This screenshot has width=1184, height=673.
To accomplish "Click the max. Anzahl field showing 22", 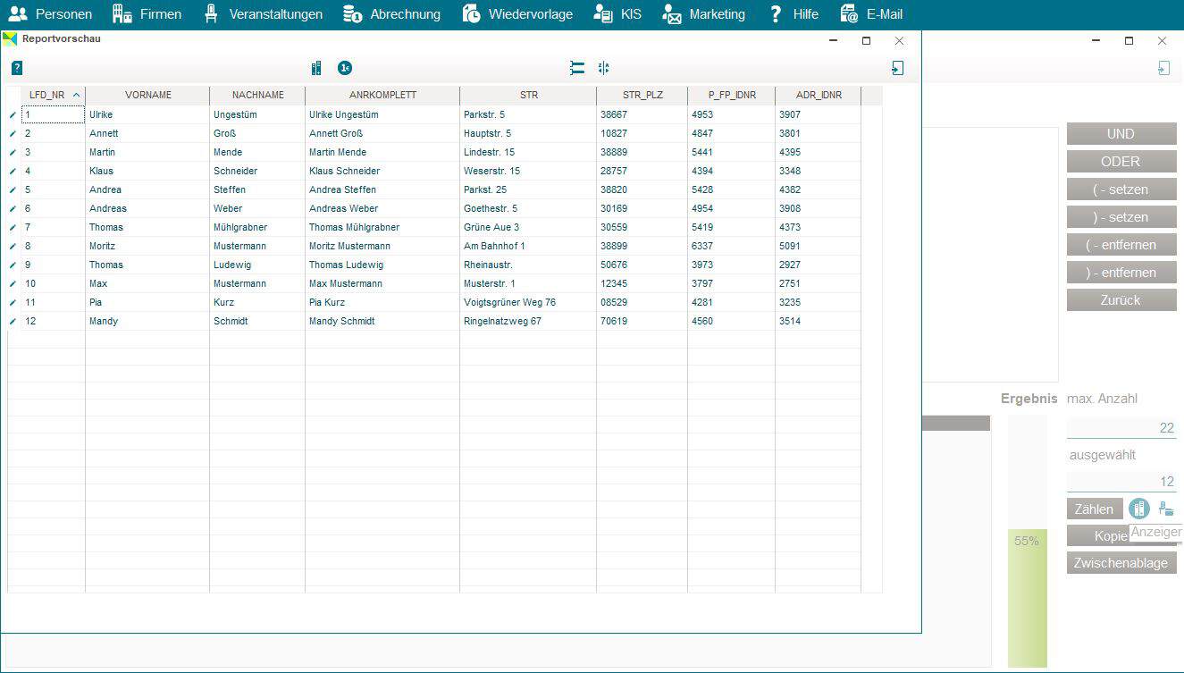I will pyautogui.click(x=1121, y=428).
